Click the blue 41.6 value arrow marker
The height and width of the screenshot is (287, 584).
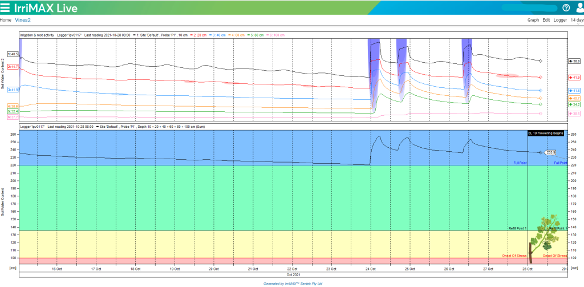(x=575, y=91)
